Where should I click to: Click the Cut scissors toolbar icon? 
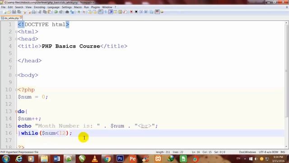40,12
